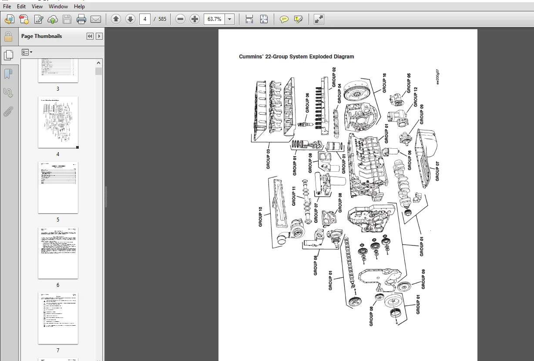Zoom out with the minus button
The height and width of the screenshot is (361, 534).
(181, 19)
